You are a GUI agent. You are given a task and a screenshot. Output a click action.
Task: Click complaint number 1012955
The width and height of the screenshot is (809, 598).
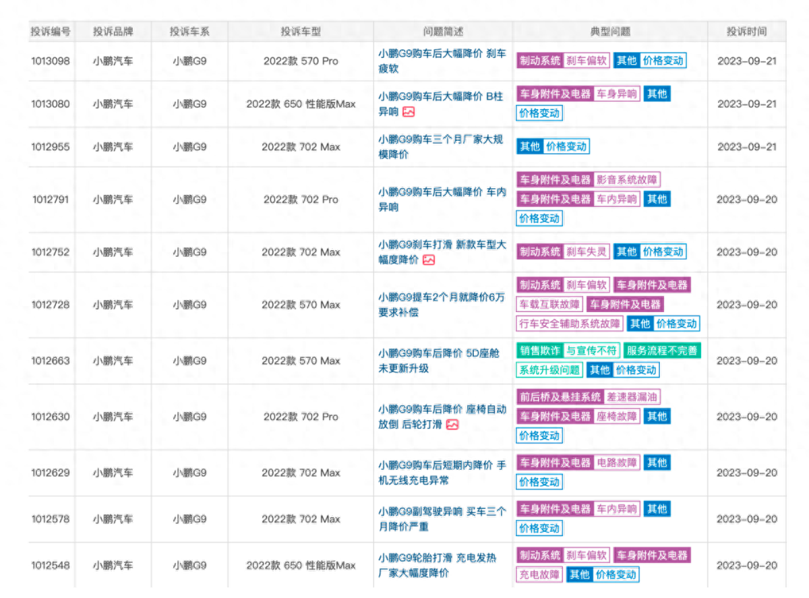(x=51, y=147)
